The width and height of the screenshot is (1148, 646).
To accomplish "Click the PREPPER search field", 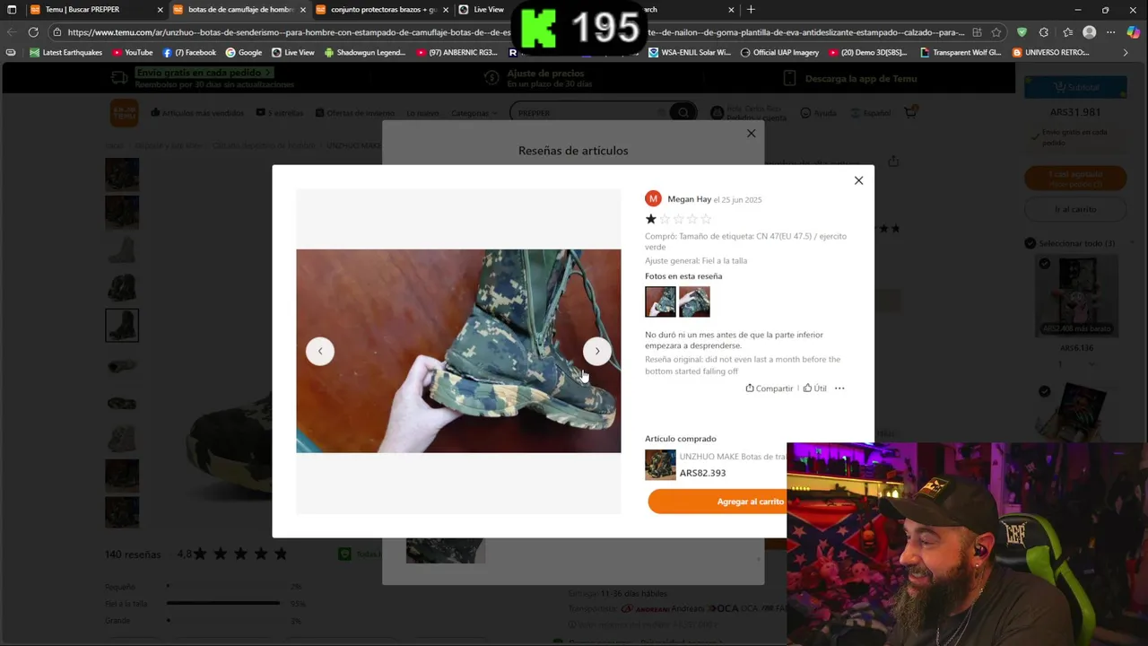I will coord(589,113).
